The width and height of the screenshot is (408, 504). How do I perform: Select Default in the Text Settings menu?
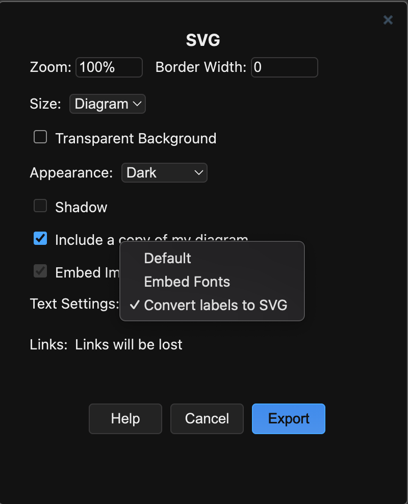pyautogui.click(x=167, y=258)
